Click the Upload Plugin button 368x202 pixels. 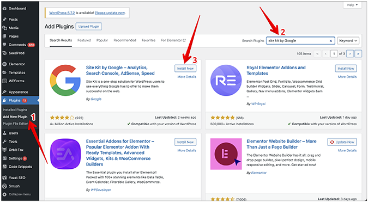point(89,27)
